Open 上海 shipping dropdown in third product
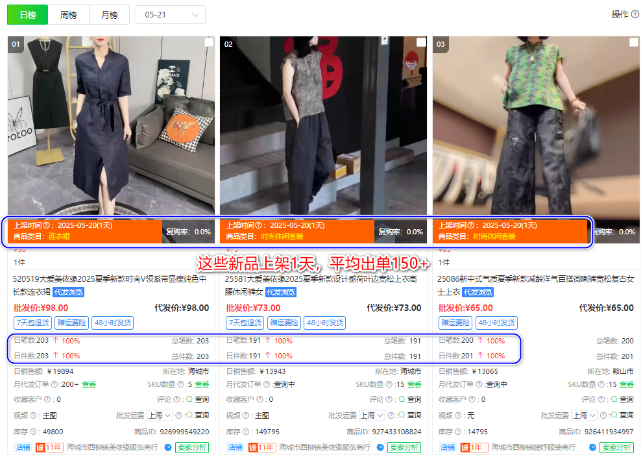This screenshot has height=457, width=641. point(584,415)
